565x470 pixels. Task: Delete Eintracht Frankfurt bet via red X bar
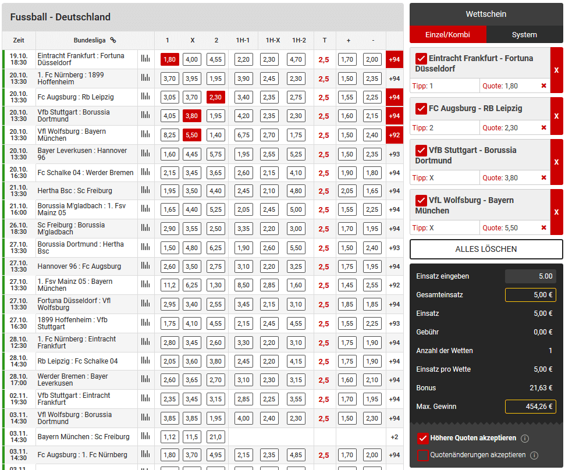[x=556, y=70]
